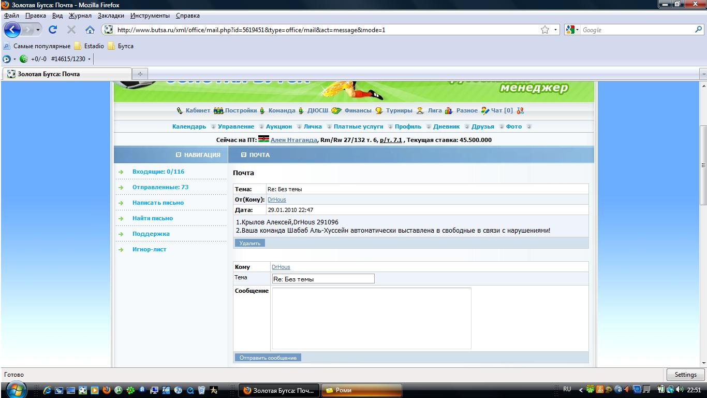This screenshot has height=398, width=707.
Task: Reload the page with the refresh icon
Action: coord(53,30)
